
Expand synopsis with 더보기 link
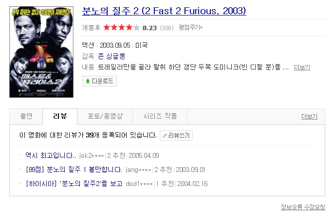[x=302, y=68]
